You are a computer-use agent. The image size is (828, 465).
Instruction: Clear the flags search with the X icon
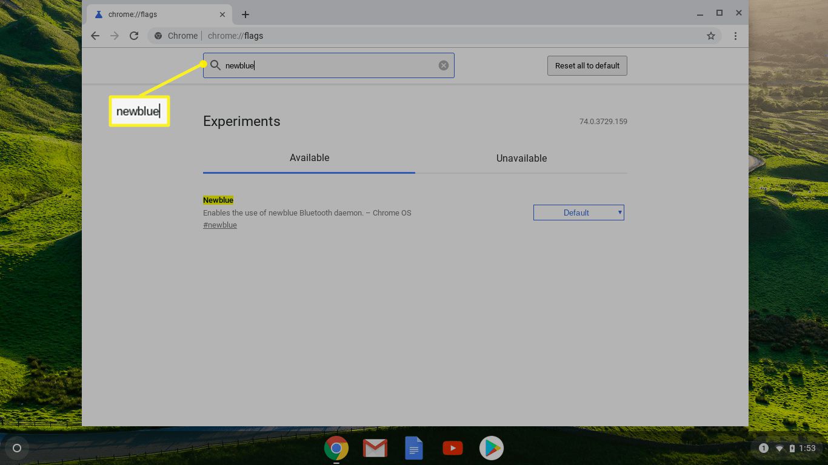point(444,65)
